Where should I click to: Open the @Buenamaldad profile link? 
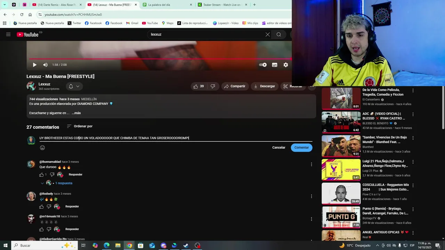(x=50, y=162)
